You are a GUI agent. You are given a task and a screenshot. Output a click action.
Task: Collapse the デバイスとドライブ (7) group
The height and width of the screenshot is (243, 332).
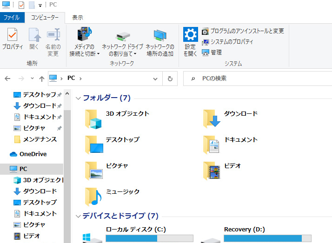tap(78, 216)
